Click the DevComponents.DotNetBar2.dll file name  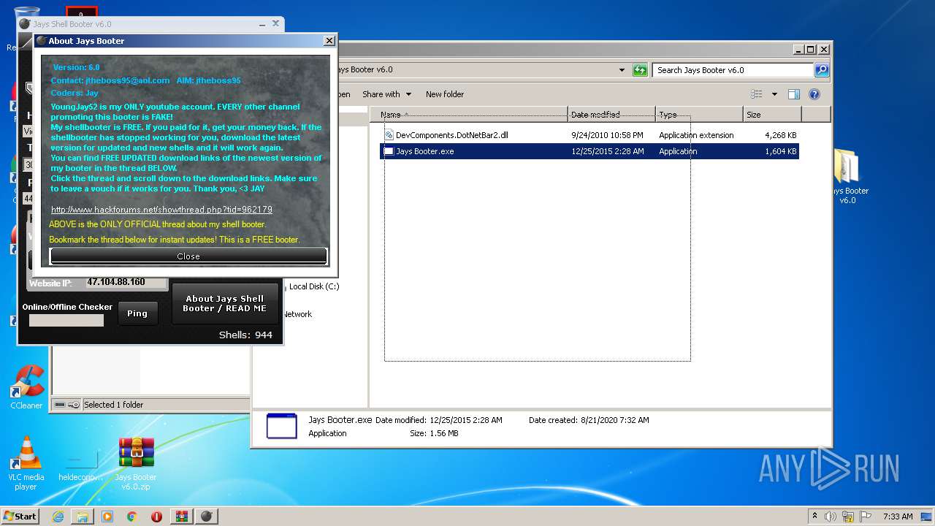[x=452, y=135]
